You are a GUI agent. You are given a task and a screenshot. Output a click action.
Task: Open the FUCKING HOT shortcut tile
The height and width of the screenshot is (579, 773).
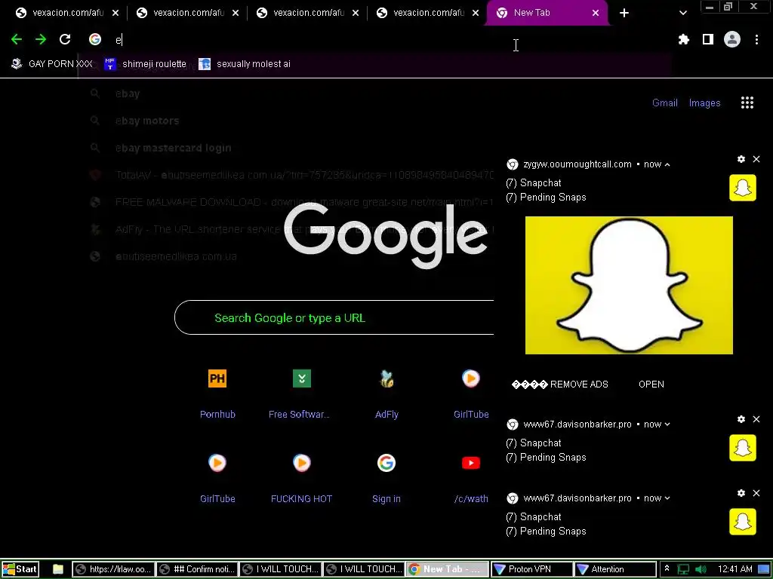(x=301, y=478)
